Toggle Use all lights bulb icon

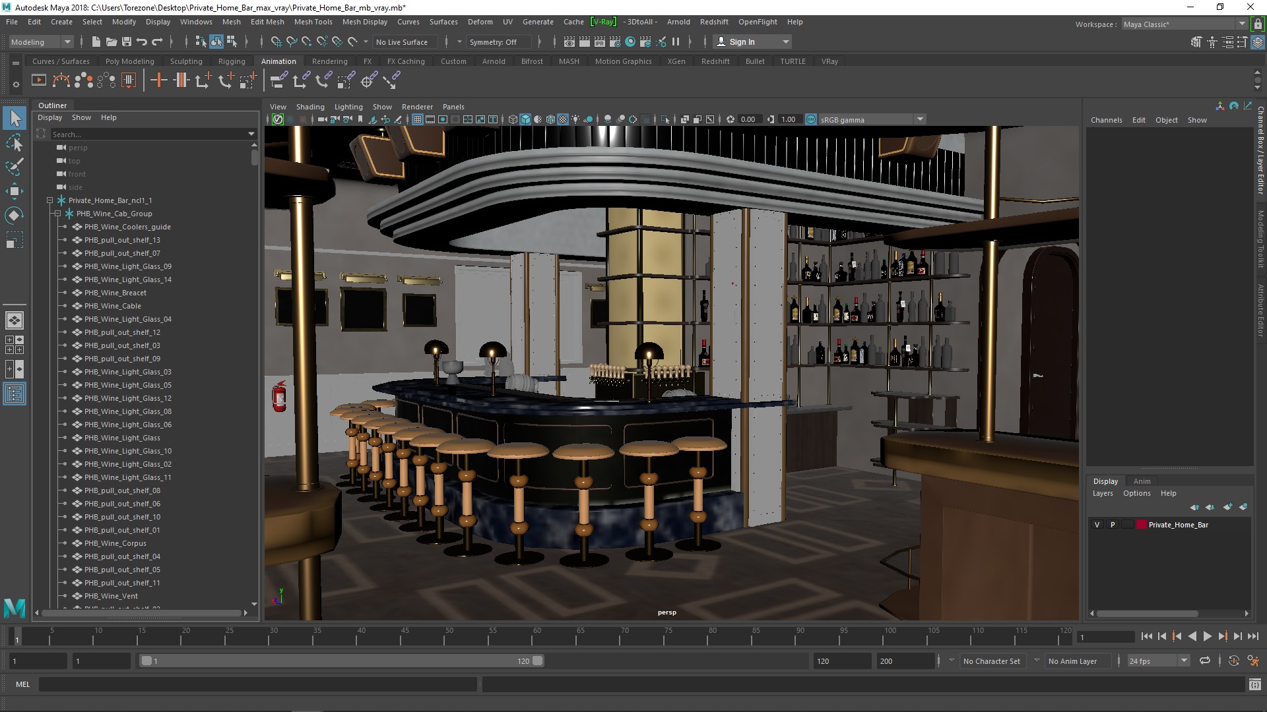tap(575, 119)
